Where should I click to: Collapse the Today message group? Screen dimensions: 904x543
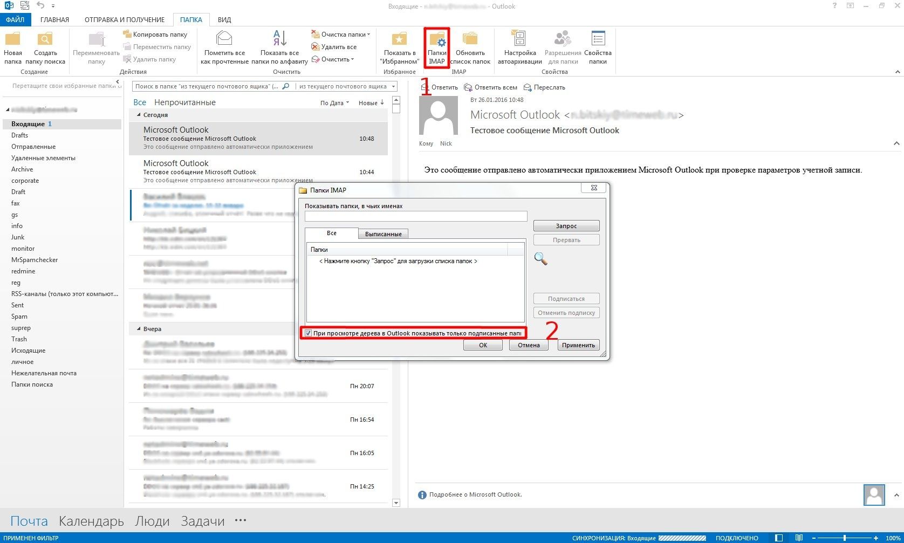coord(139,115)
